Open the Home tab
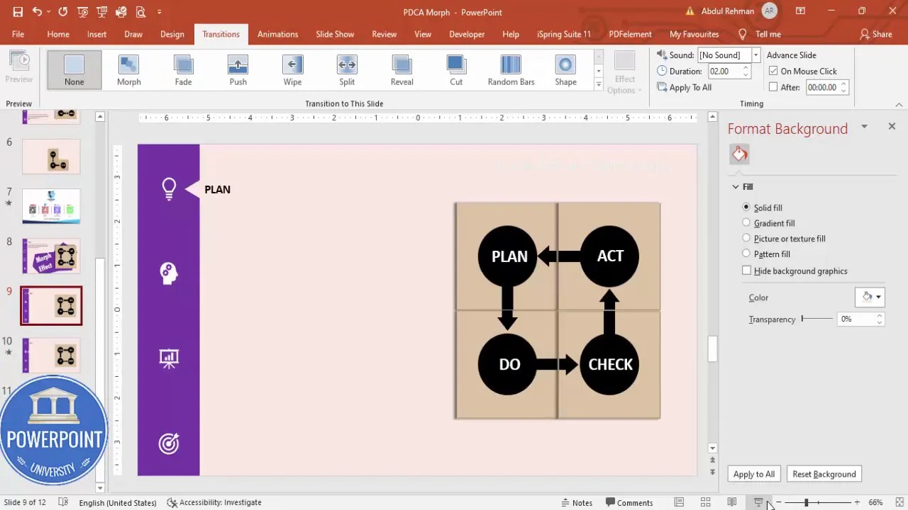The image size is (908, 510). 58,34
